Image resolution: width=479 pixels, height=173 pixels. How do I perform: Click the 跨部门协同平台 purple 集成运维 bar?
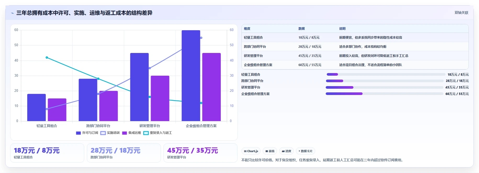(109, 106)
